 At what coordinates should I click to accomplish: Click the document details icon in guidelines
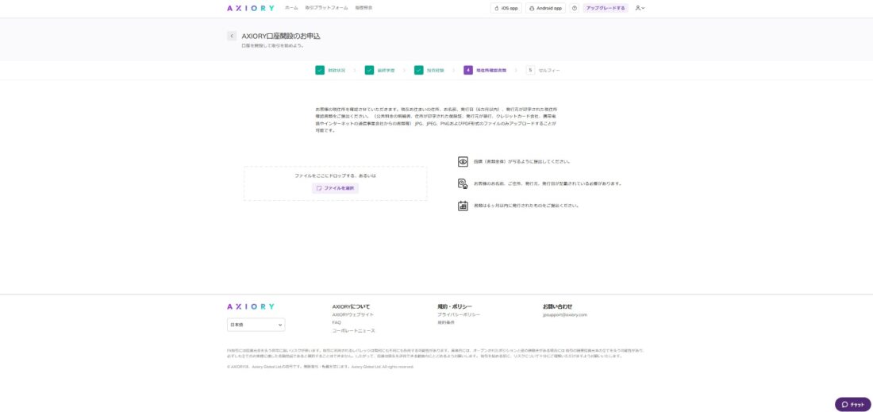[463, 183]
